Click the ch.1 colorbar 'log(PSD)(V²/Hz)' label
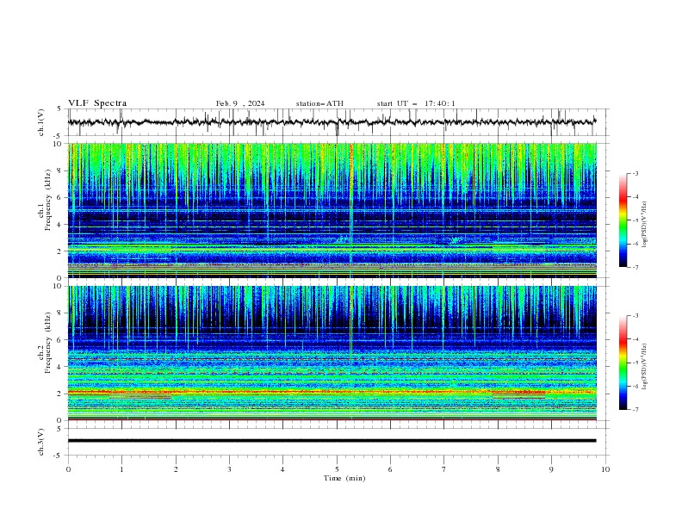This screenshot has height=527, width=682. pos(645,225)
